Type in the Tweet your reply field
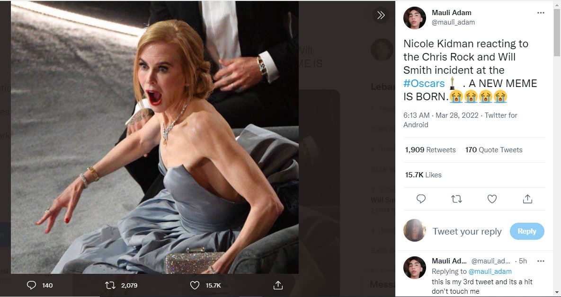561x297 pixels. coord(467,231)
